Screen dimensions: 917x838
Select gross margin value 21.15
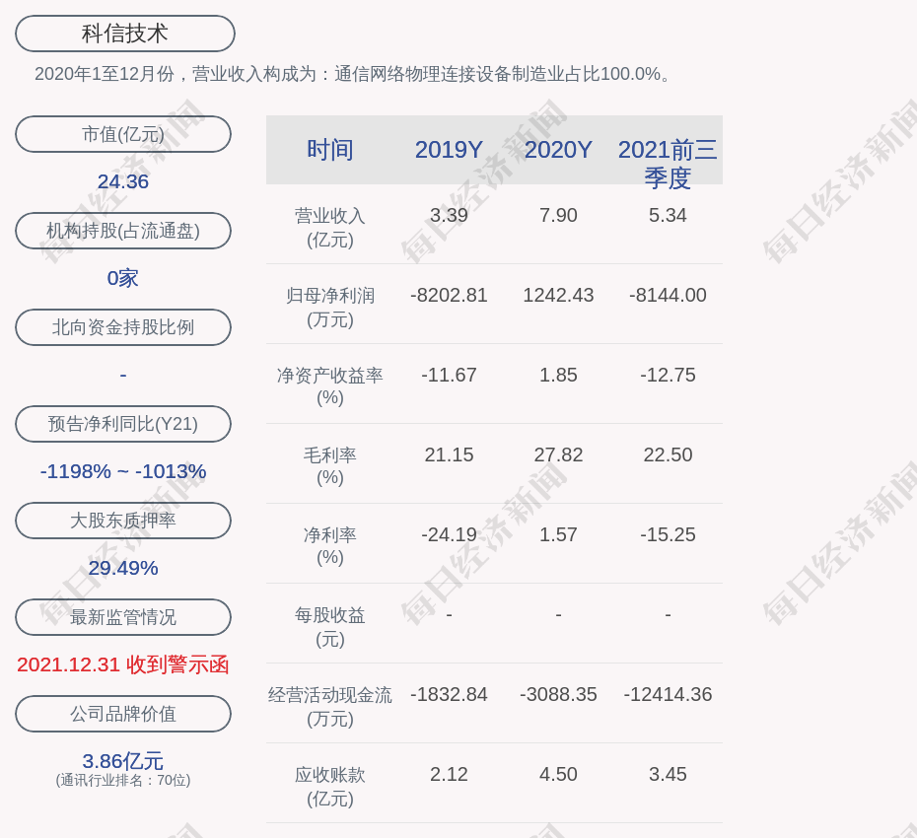click(x=450, y=454)
